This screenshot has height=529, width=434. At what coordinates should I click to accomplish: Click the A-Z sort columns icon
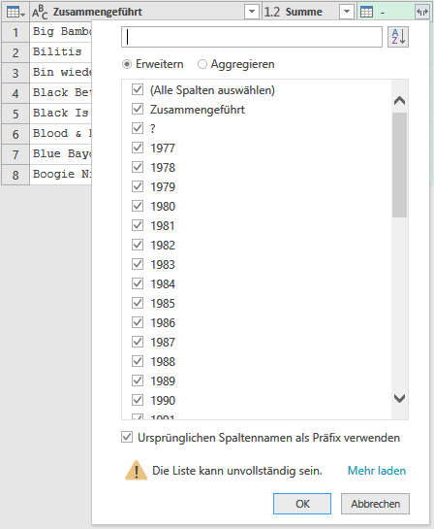398,37
